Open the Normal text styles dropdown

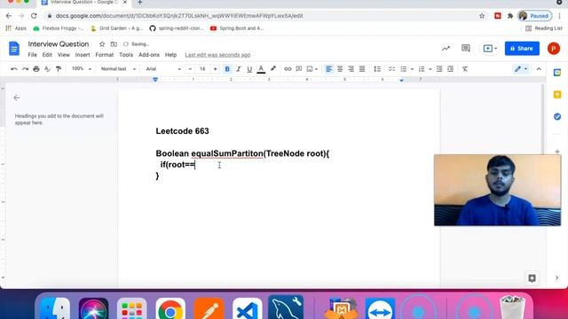tap(118, 69)
